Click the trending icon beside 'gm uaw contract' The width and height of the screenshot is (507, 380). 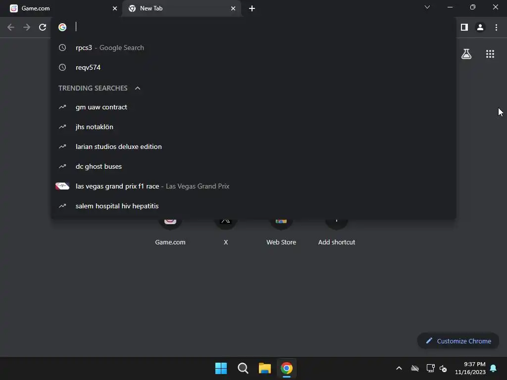point(62,107)
